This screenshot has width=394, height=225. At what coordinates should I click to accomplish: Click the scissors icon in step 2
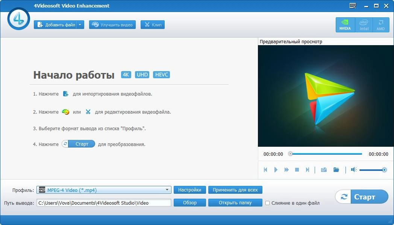click(88, 112)
